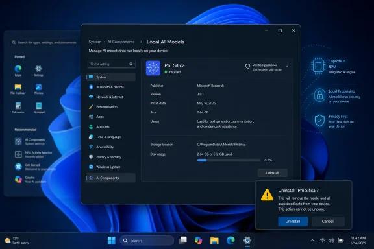The height and width of the screenshot is (249, 374).
Task: Click the Find a setting field
Action: 112,64
